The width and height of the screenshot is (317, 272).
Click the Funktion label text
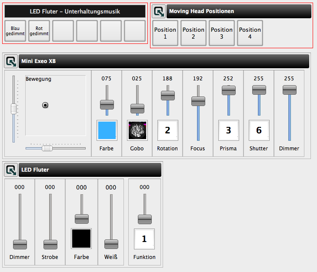coord(144,257)
